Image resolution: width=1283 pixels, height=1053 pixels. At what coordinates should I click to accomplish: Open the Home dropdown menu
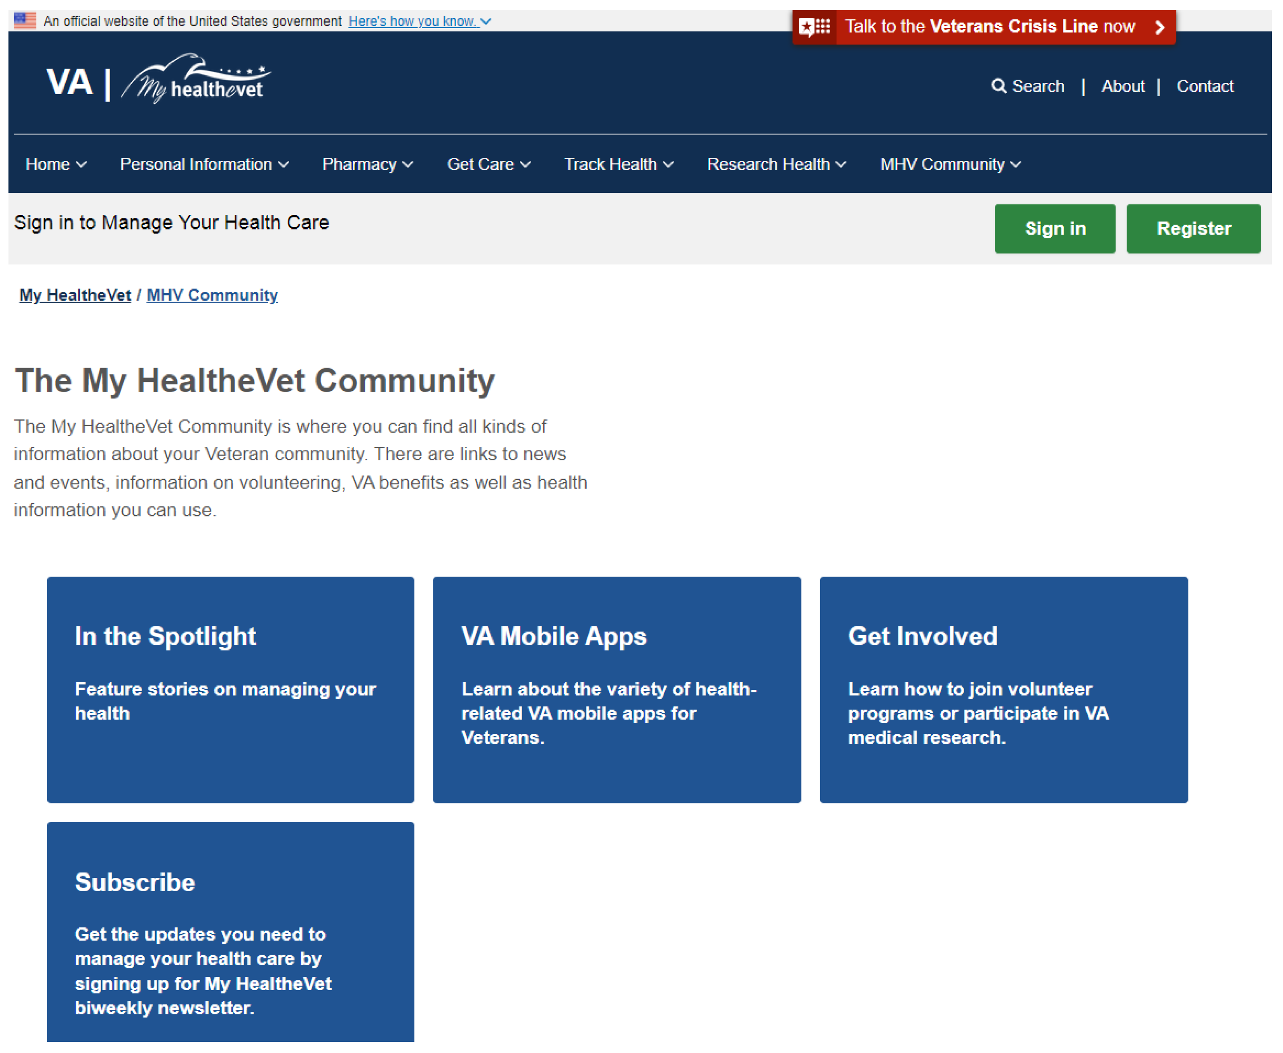tap(56, 164)
